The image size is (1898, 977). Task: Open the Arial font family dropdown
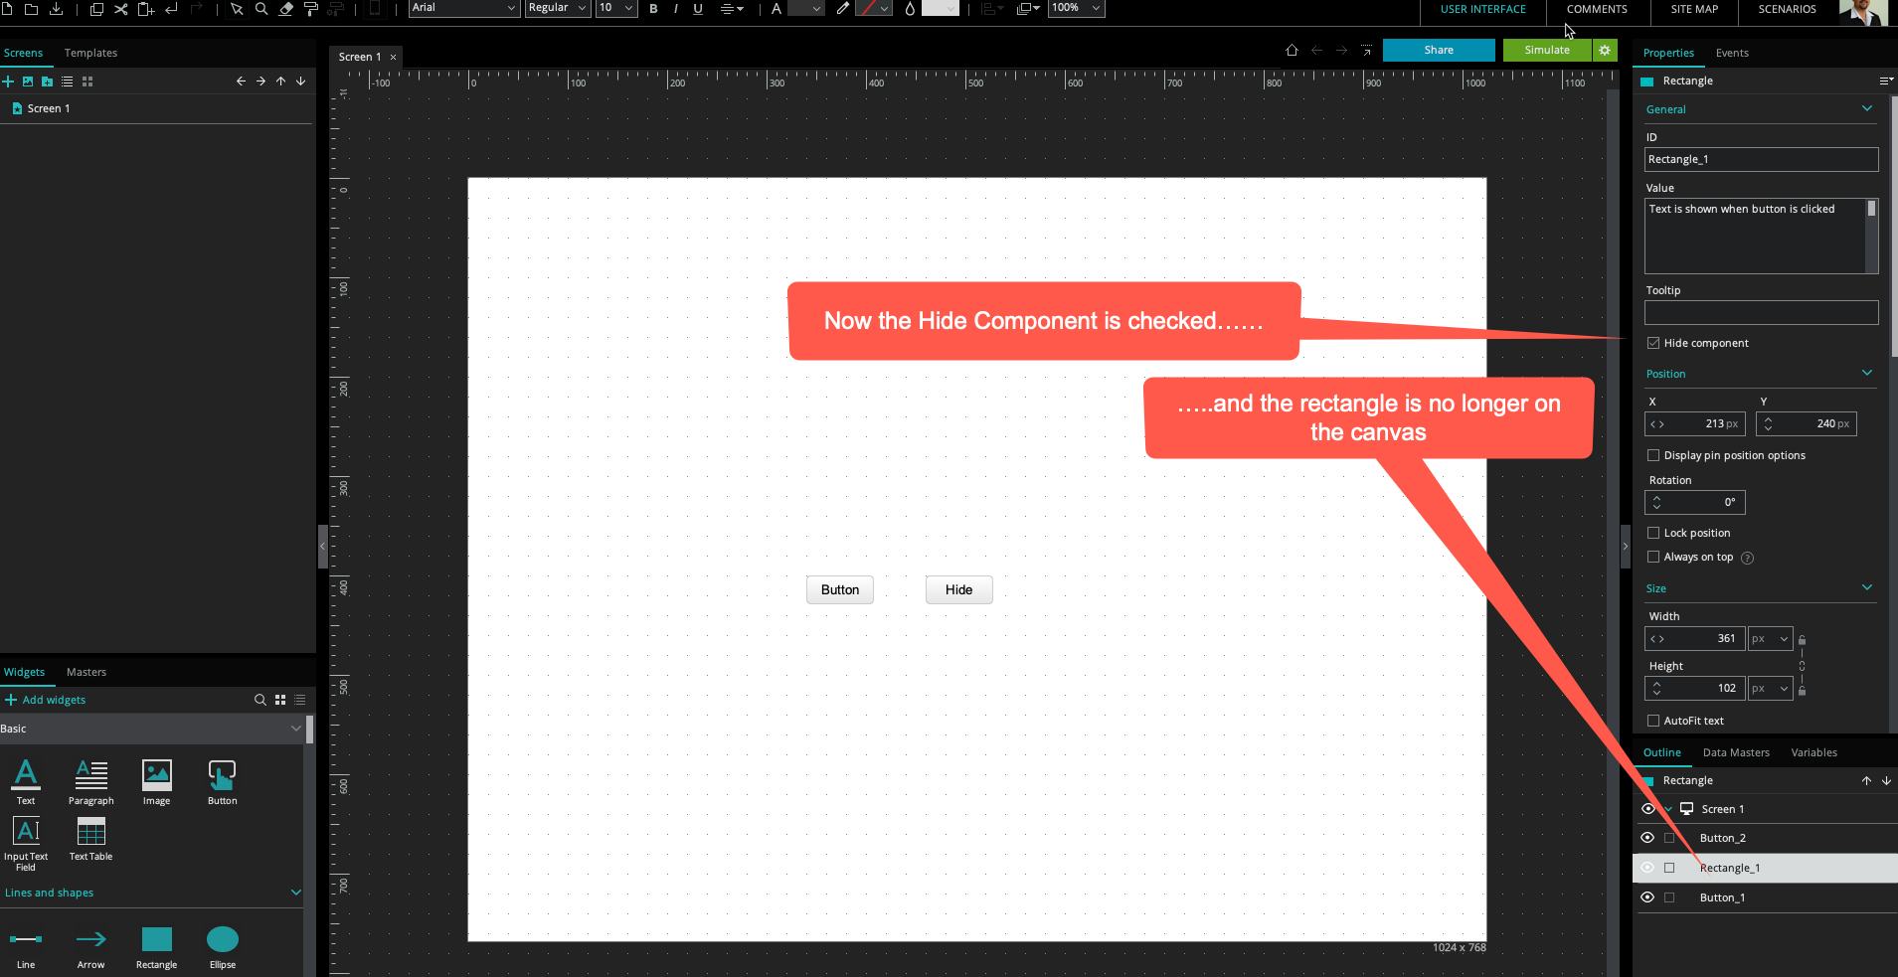point(464,8)
